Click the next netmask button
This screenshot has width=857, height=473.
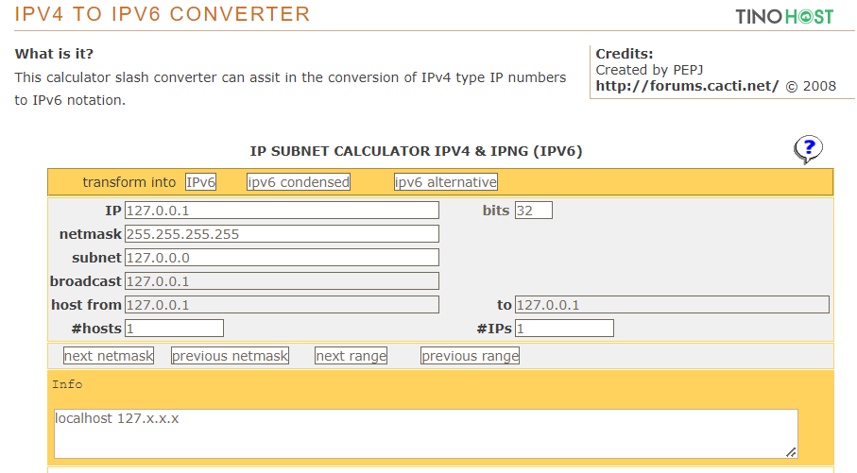(109, 356)
